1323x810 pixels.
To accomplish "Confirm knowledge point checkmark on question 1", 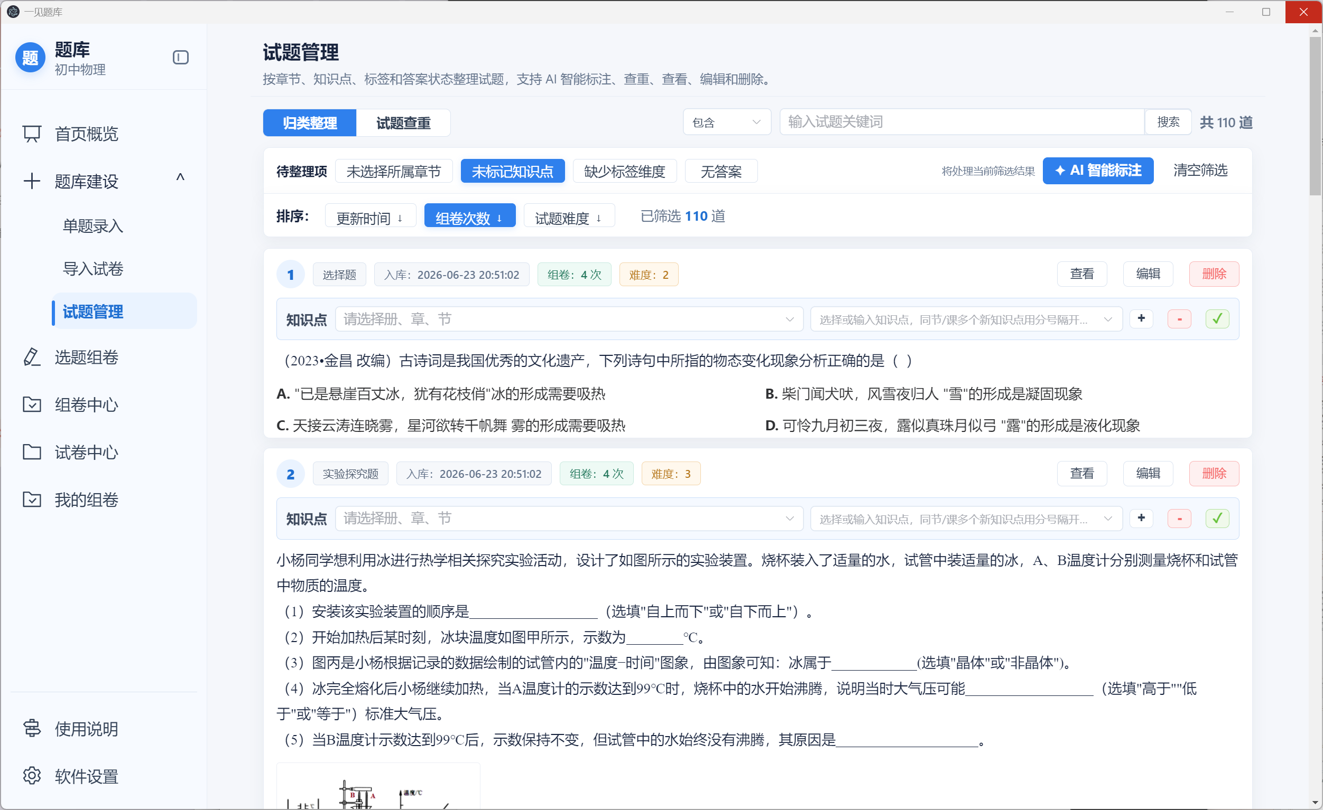I will (x=1217, y=318).
